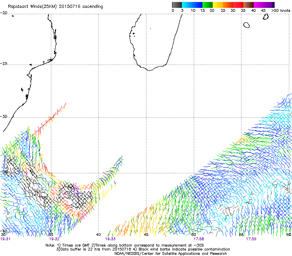Click the 45 longitude axis label

coord(146,235)
